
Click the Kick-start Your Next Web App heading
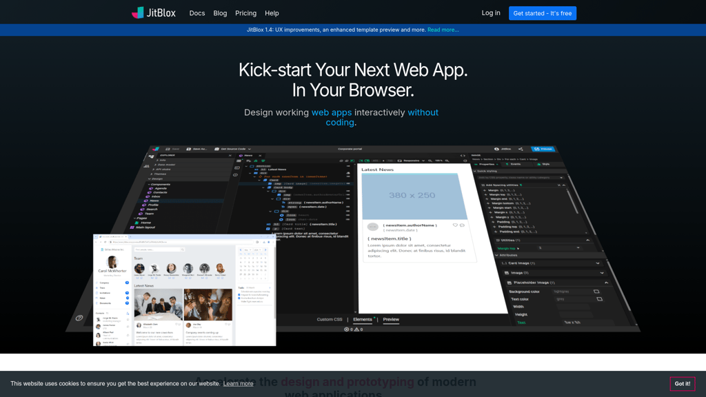[353, 80]
